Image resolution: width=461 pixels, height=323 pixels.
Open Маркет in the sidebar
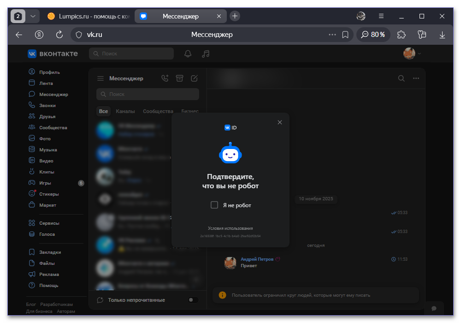[x=42, y=205]
